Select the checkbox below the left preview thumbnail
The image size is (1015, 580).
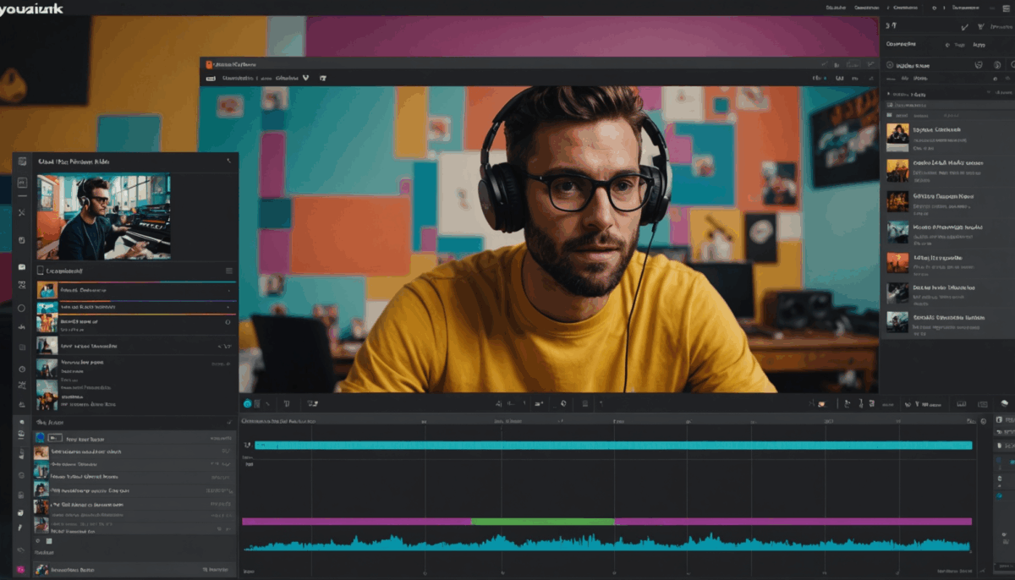[x=40, y=271]
